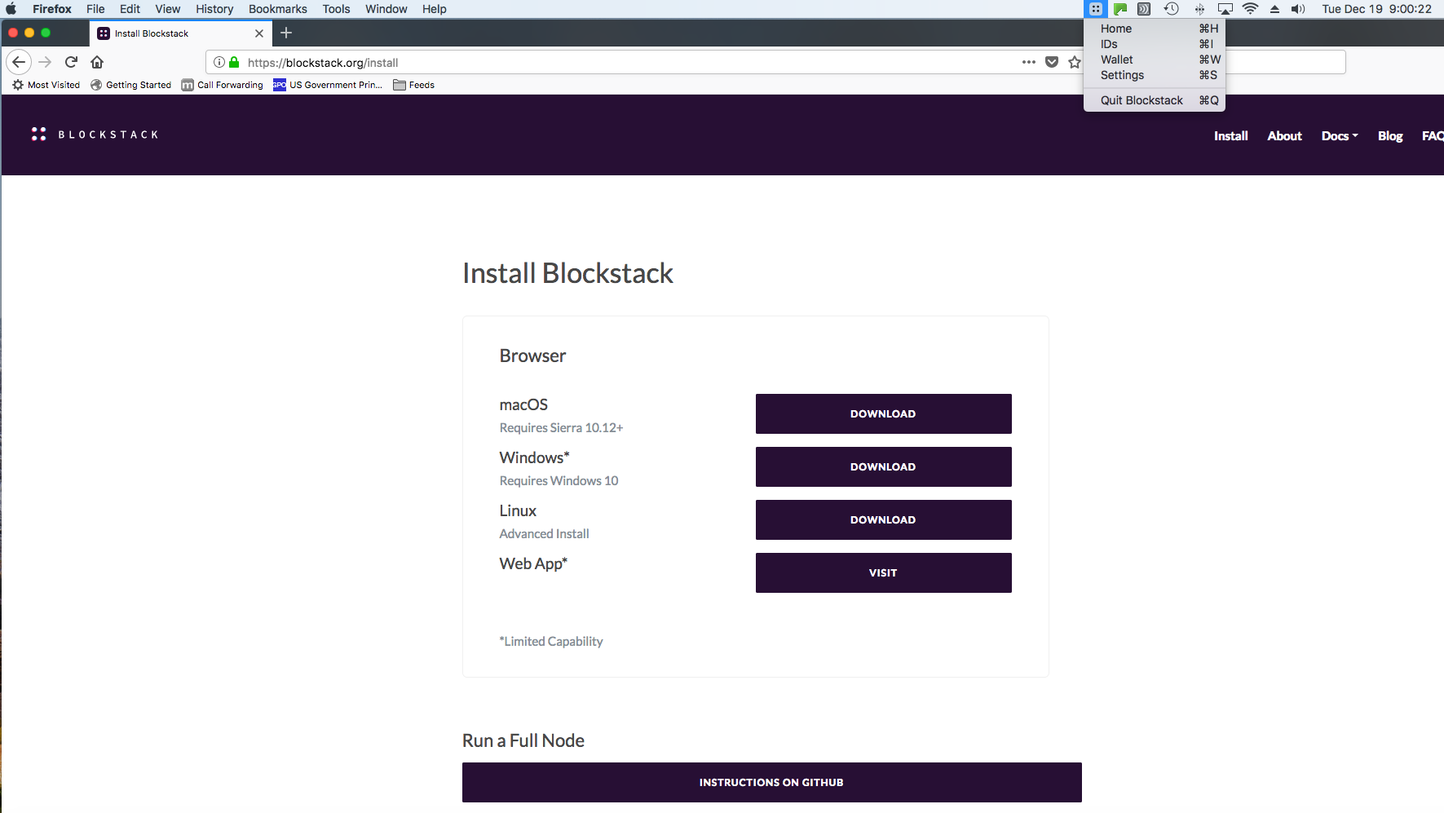
Task: Open the View menu
Action: 168,9
